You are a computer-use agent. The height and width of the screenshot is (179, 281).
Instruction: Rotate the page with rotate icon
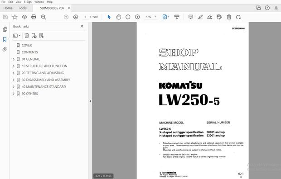(x=238, y=17)
